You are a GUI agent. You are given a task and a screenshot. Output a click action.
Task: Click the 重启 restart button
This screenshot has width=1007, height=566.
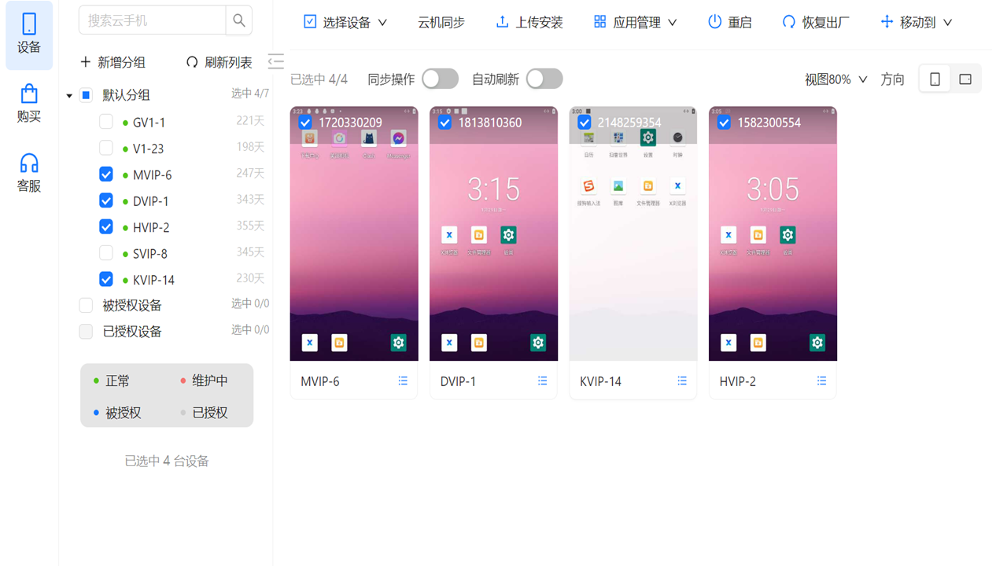pyautogui.click(x=729, y=22)
